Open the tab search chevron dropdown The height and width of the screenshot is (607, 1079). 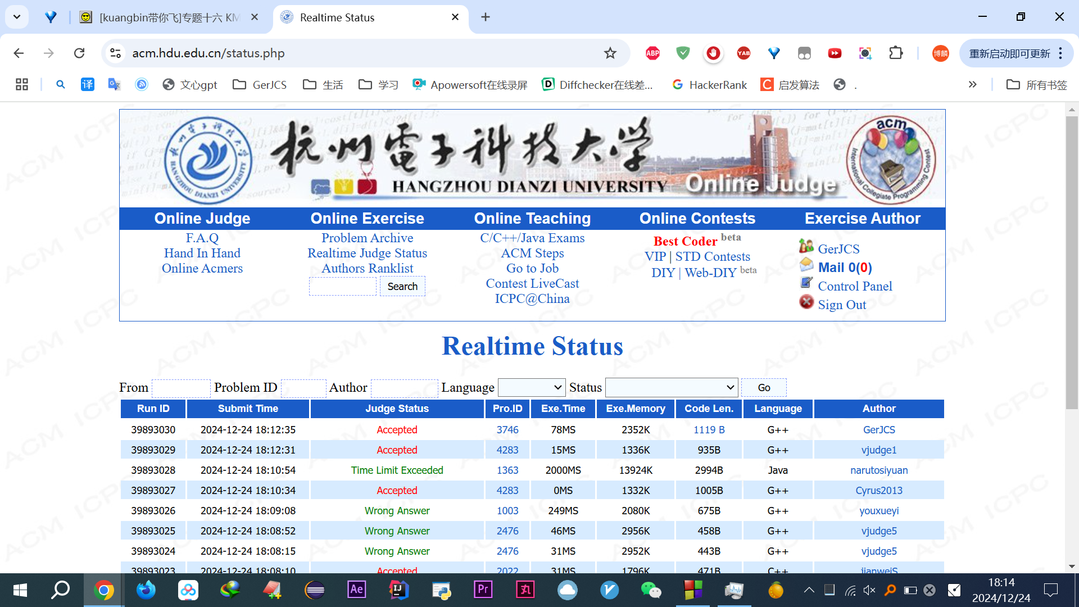click(17, 17)
